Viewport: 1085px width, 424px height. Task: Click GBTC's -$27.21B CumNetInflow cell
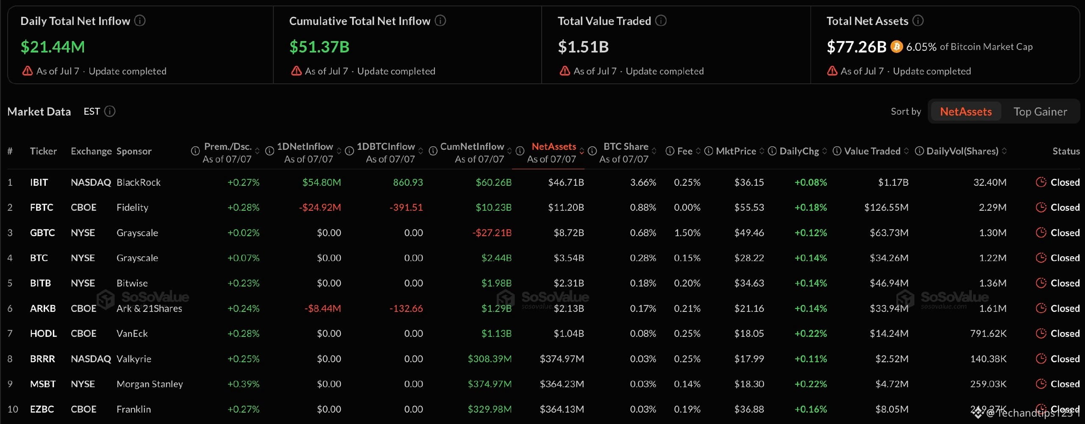click(x=492, y=233)
